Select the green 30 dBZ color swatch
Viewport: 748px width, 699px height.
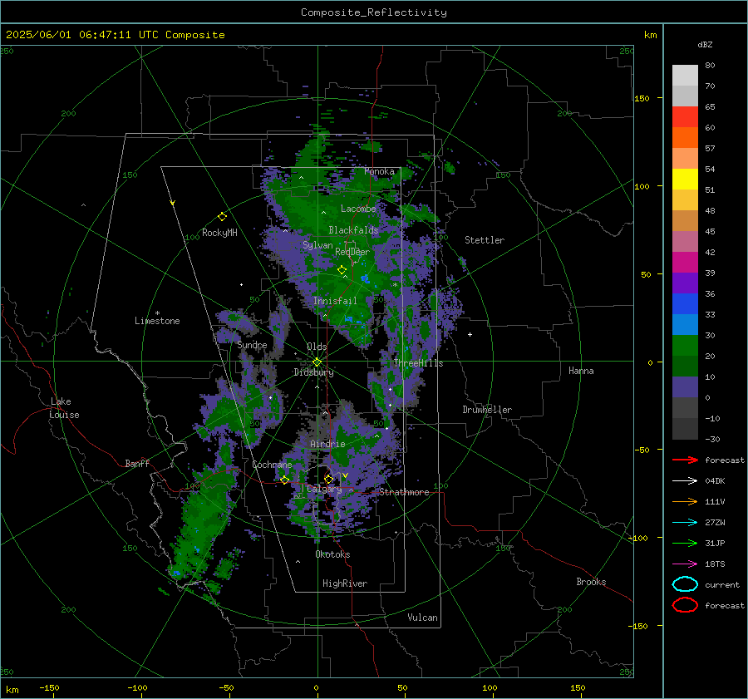click(x=685, y=346)
